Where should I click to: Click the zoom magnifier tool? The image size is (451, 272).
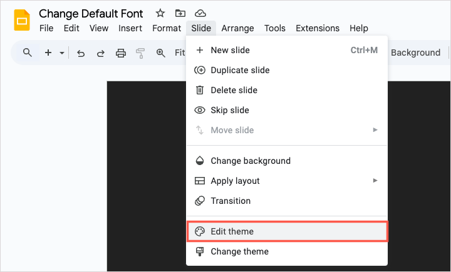pyautogui.click(x=160, y=53)
